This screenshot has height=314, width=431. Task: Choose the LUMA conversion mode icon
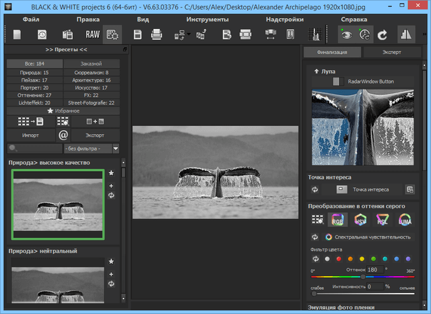pos(405,219)
